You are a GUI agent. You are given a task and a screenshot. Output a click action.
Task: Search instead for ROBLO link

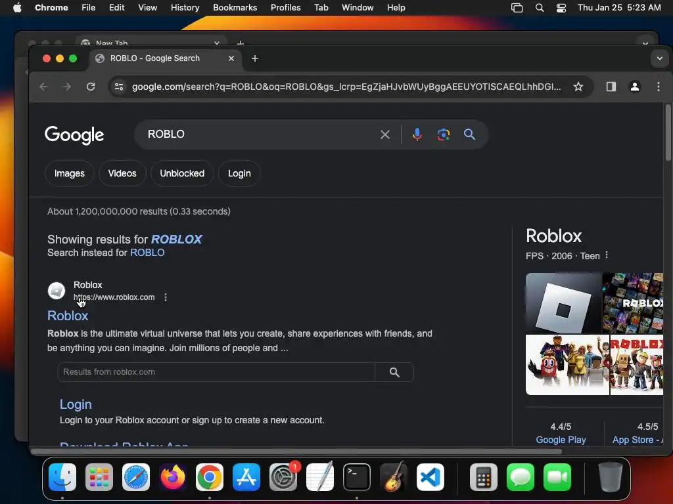coord(147,253)
